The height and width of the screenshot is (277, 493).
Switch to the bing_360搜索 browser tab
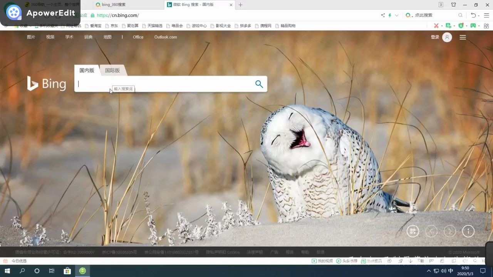(x=128, y=5)
